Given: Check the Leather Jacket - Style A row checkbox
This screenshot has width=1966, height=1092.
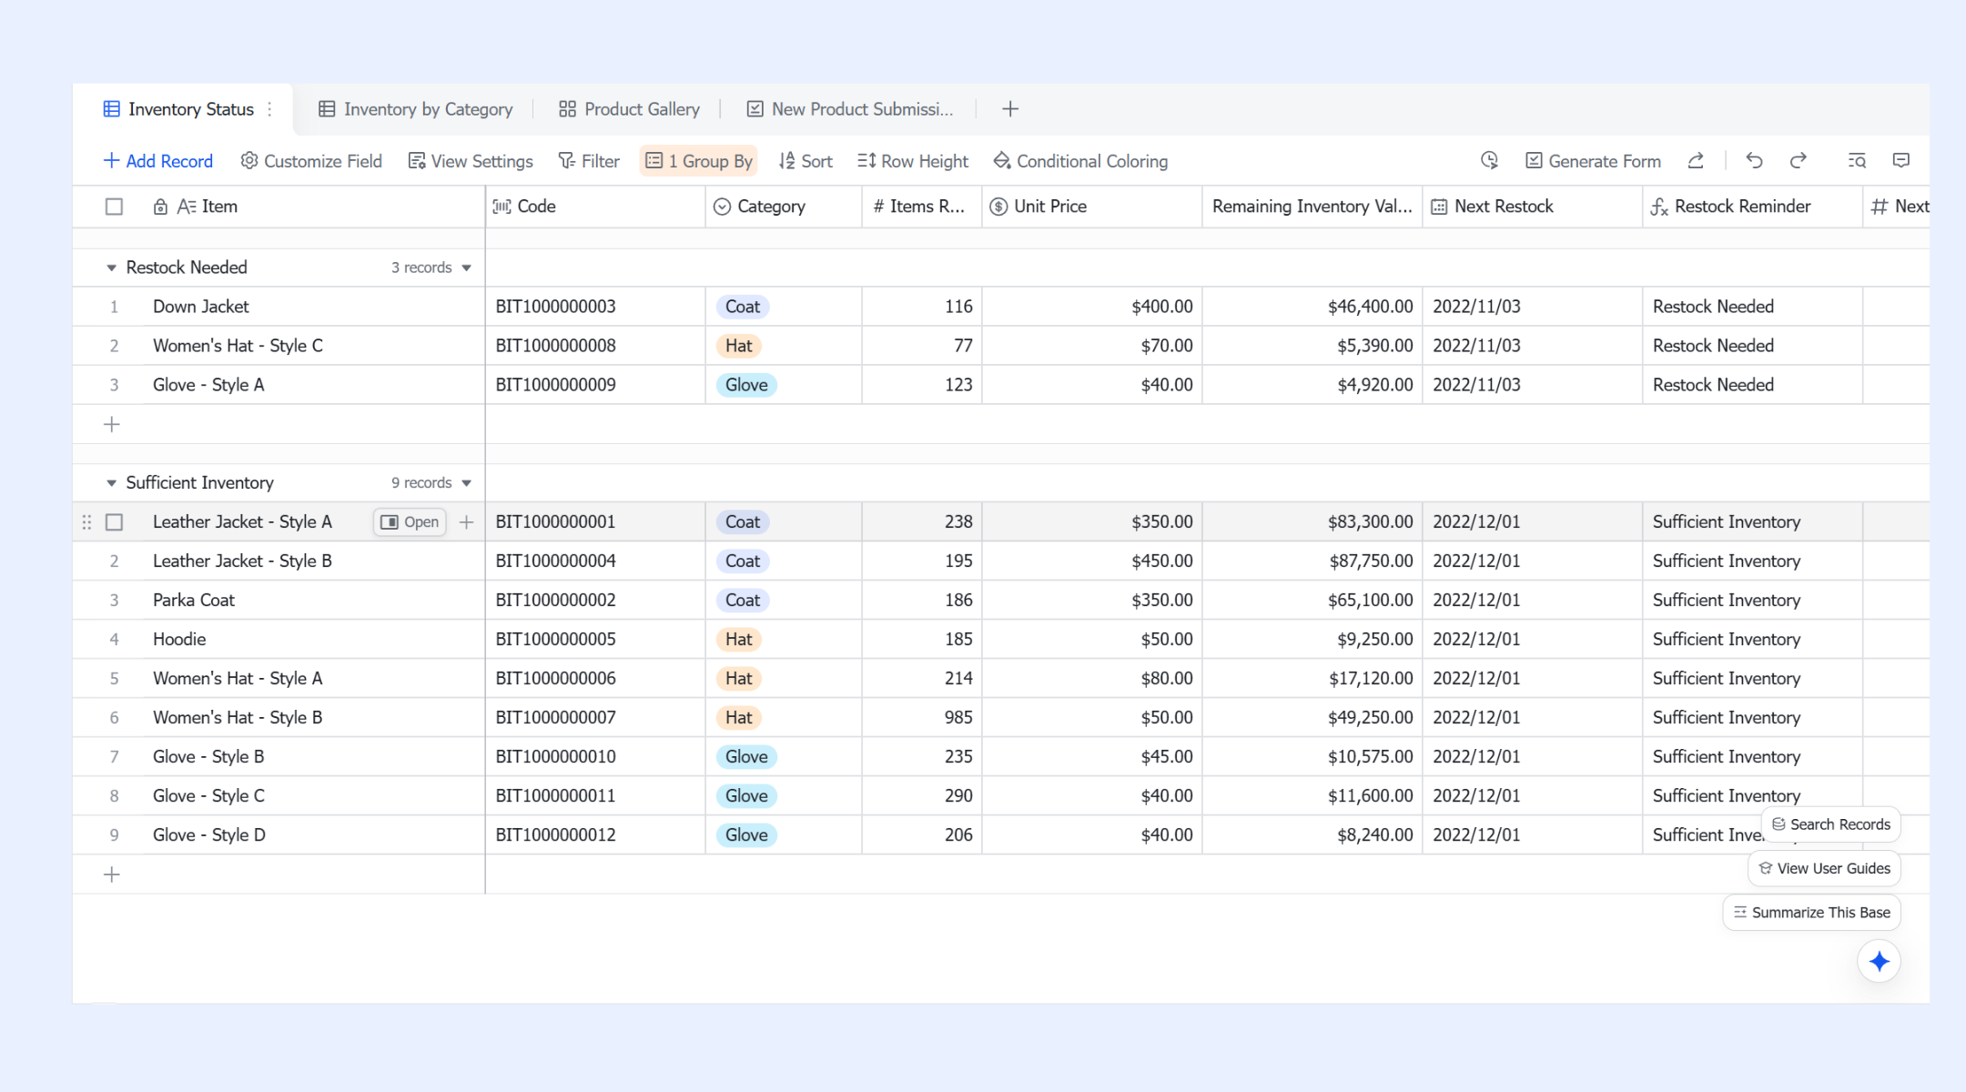Looking at the screenshot, I should point(114,522).
